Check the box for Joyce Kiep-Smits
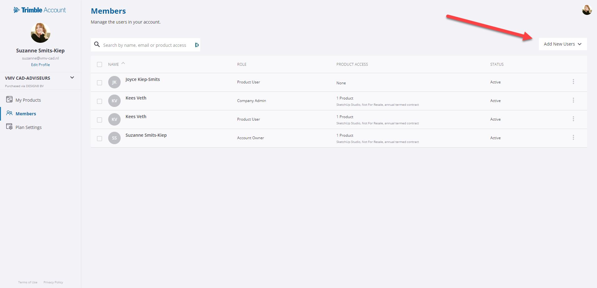 point(99,83)
